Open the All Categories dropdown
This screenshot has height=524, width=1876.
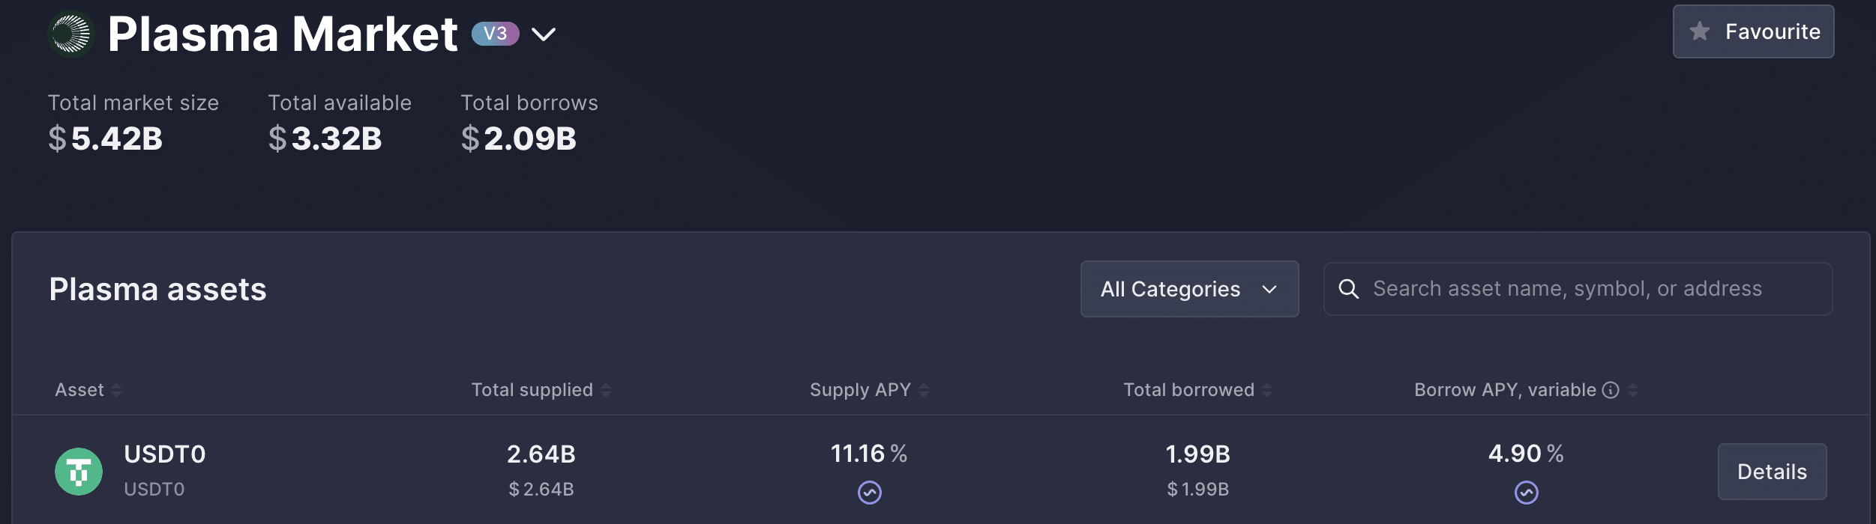pyautogui.click(x=1188, y=289)
